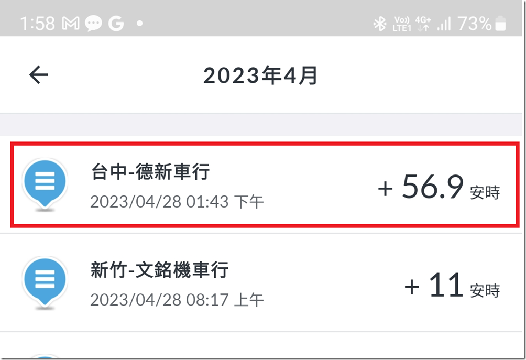Tap the + 11 安時 amount

click(x=452, y=286)
